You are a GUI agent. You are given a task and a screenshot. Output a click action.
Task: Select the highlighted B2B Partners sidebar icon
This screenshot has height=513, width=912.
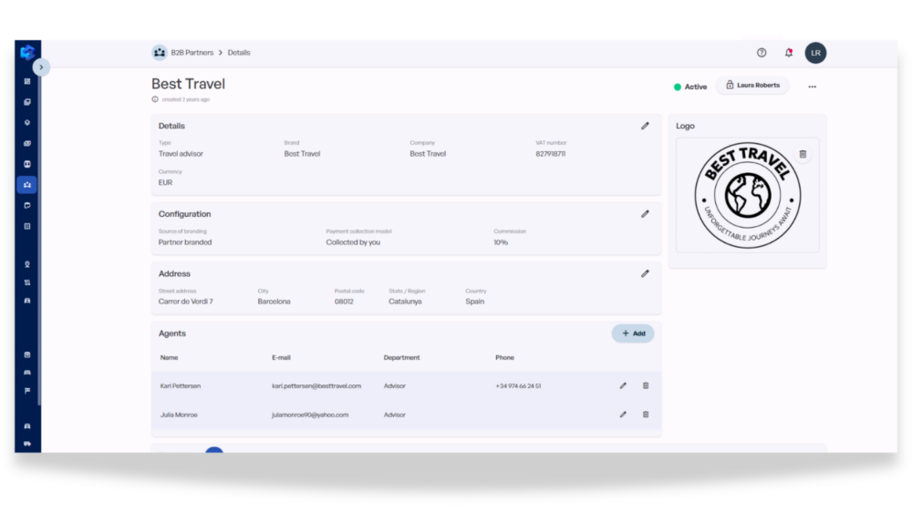click(x=27, y=185)
